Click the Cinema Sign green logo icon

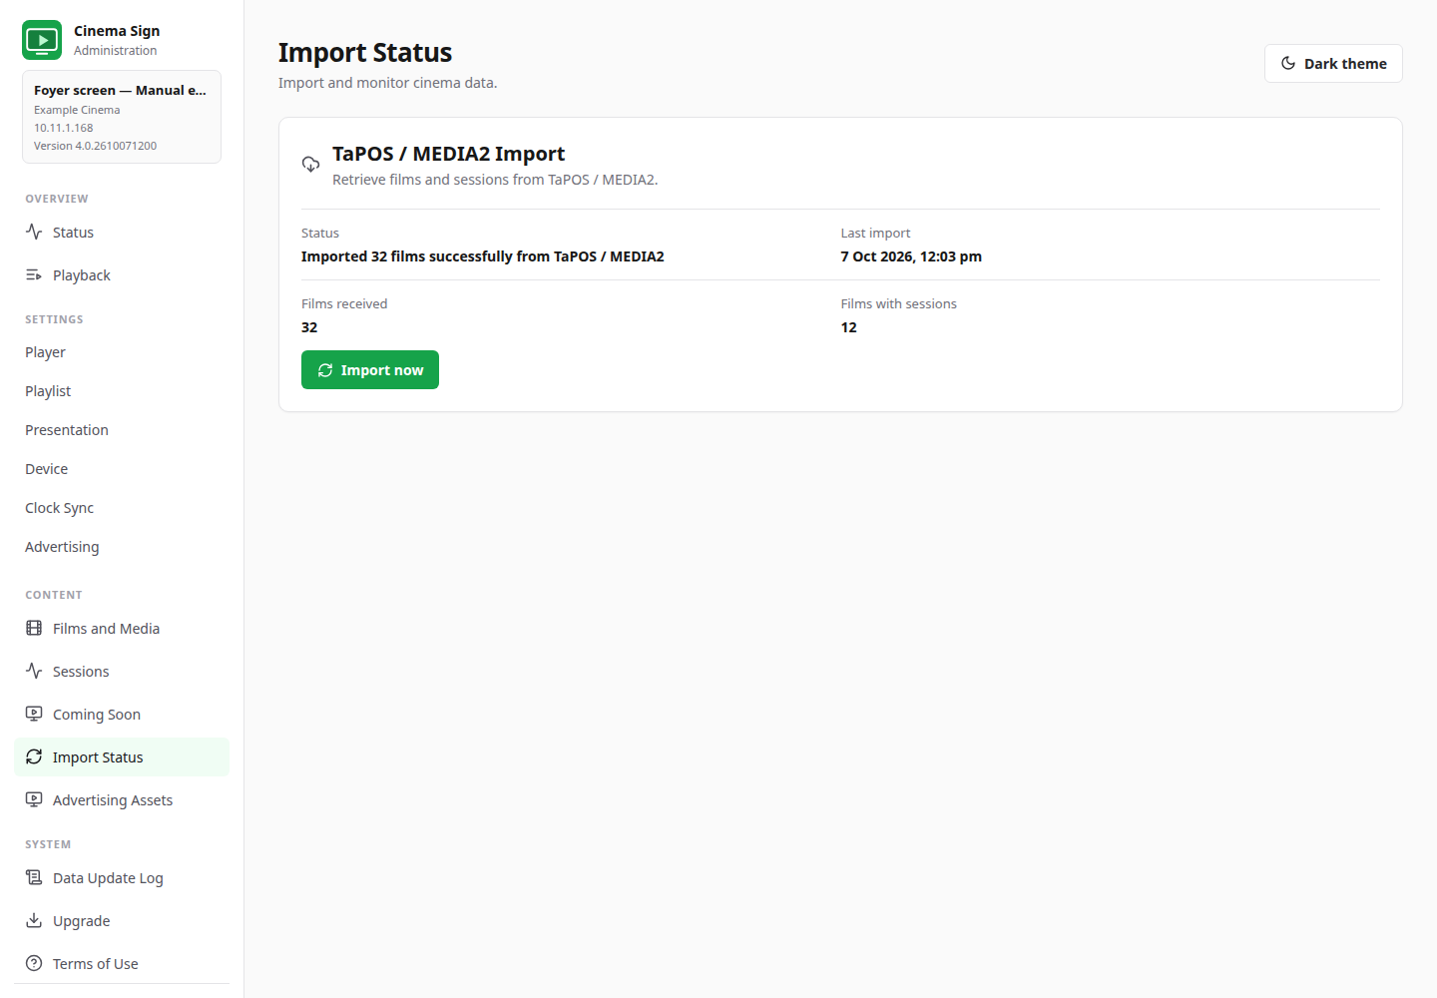tap(42, 40)
